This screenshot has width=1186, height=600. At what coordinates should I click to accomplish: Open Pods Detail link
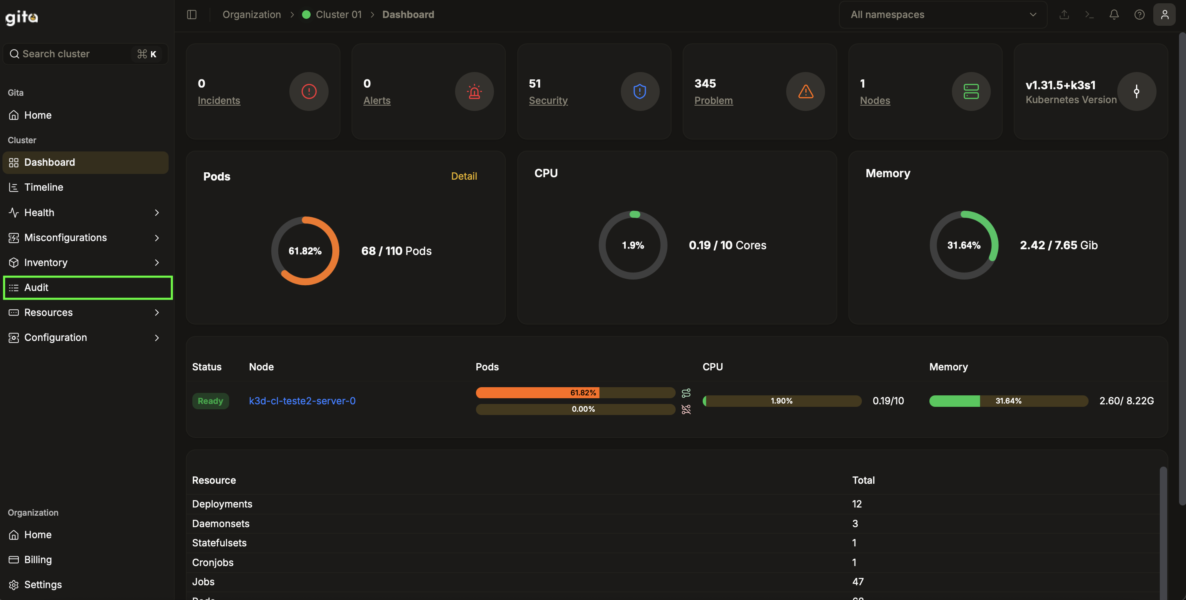pyautogui.click(x=464, y=176)
